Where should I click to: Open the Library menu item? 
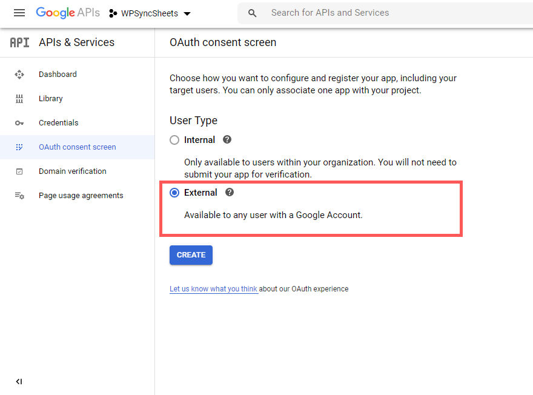point(51,99)
